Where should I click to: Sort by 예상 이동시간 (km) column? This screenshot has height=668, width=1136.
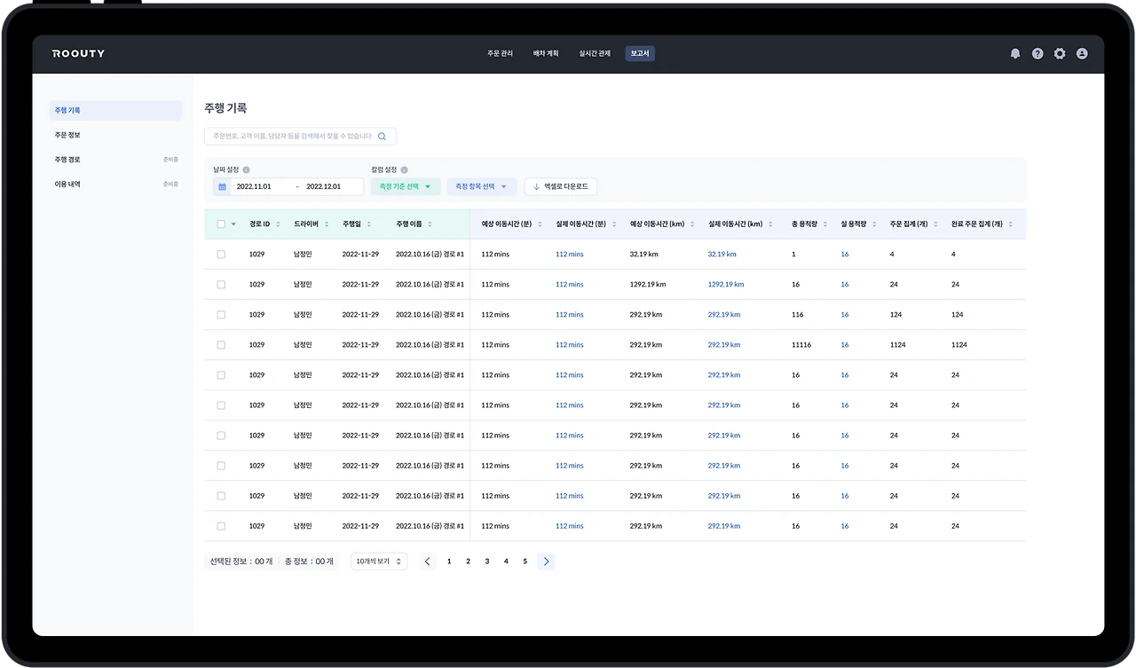click(x=692, y=224)
